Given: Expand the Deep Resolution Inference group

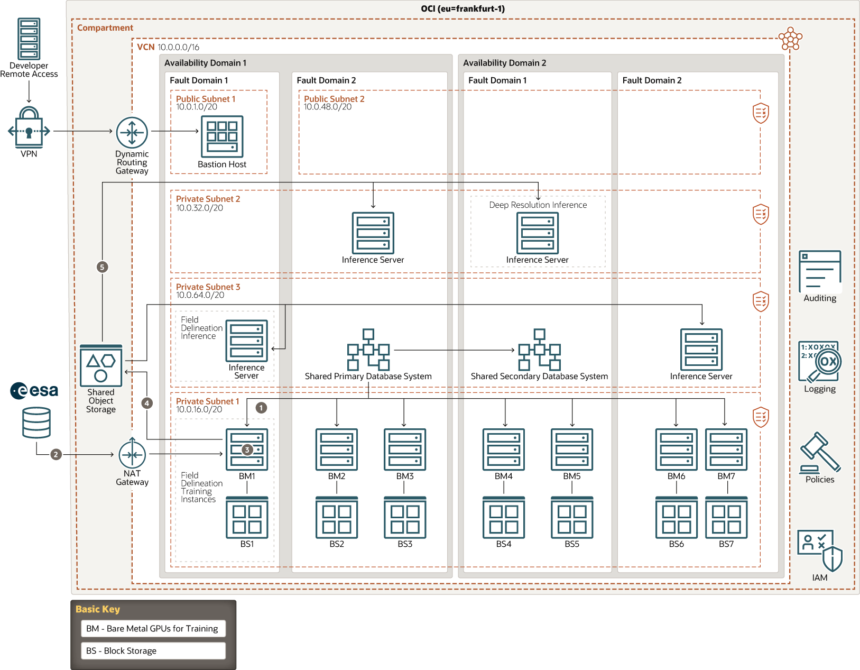Looking at the screenshot, I should [x=537, y=205].
